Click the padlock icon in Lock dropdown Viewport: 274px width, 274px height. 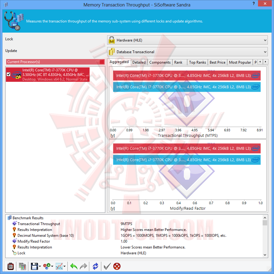pyautogui.click(x=111, y=40)
